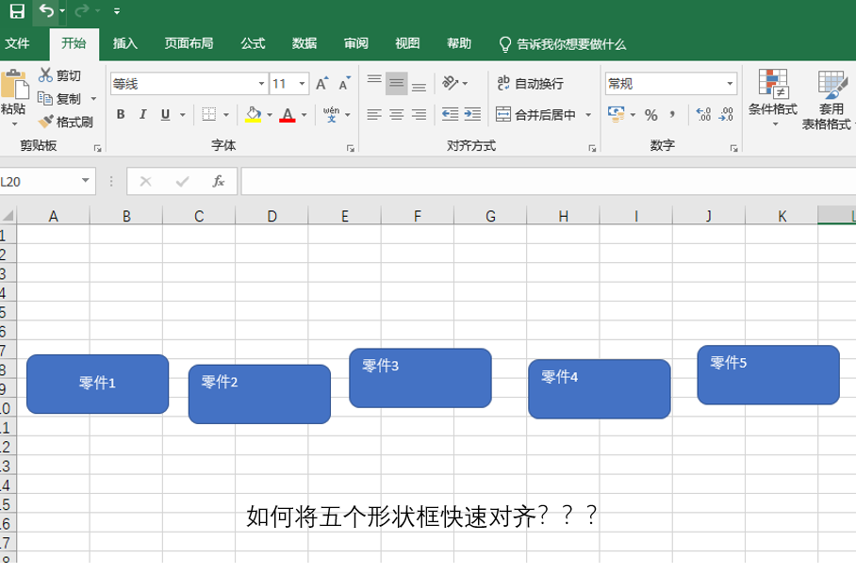
Task: Open the 视图 tab
Action: coord(407,43)
